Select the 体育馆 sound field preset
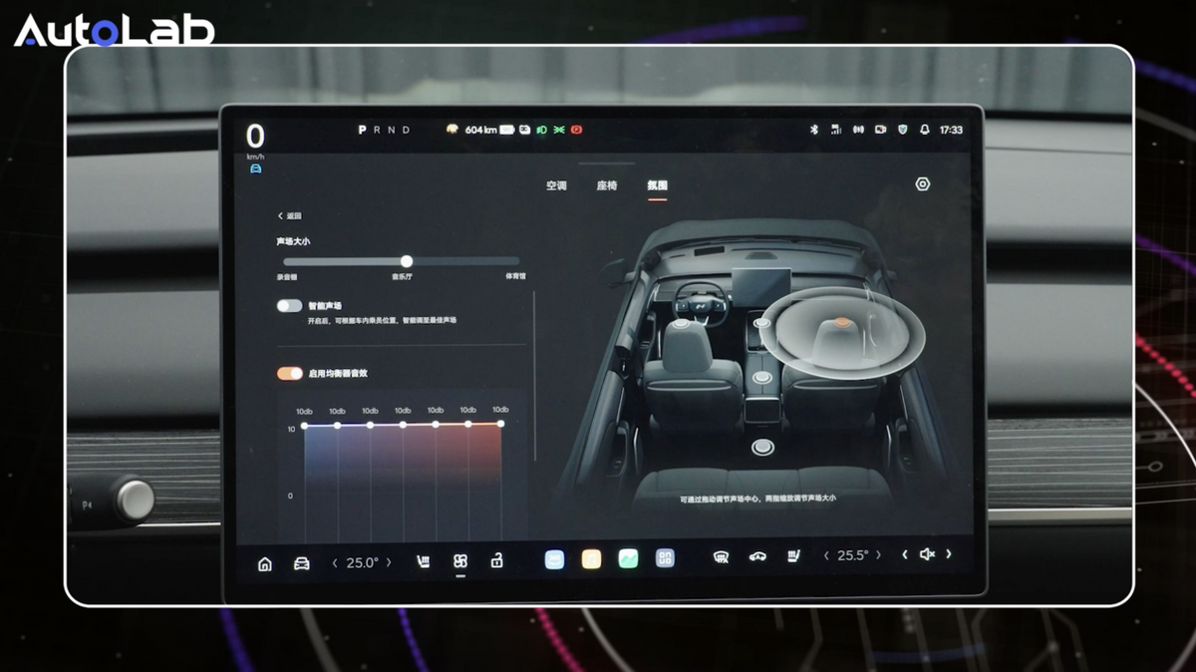 (515, 276)
